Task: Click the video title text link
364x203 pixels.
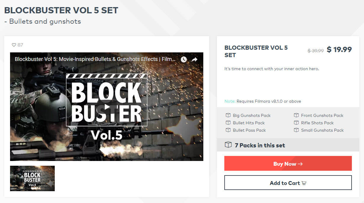Action: point(95,59)
